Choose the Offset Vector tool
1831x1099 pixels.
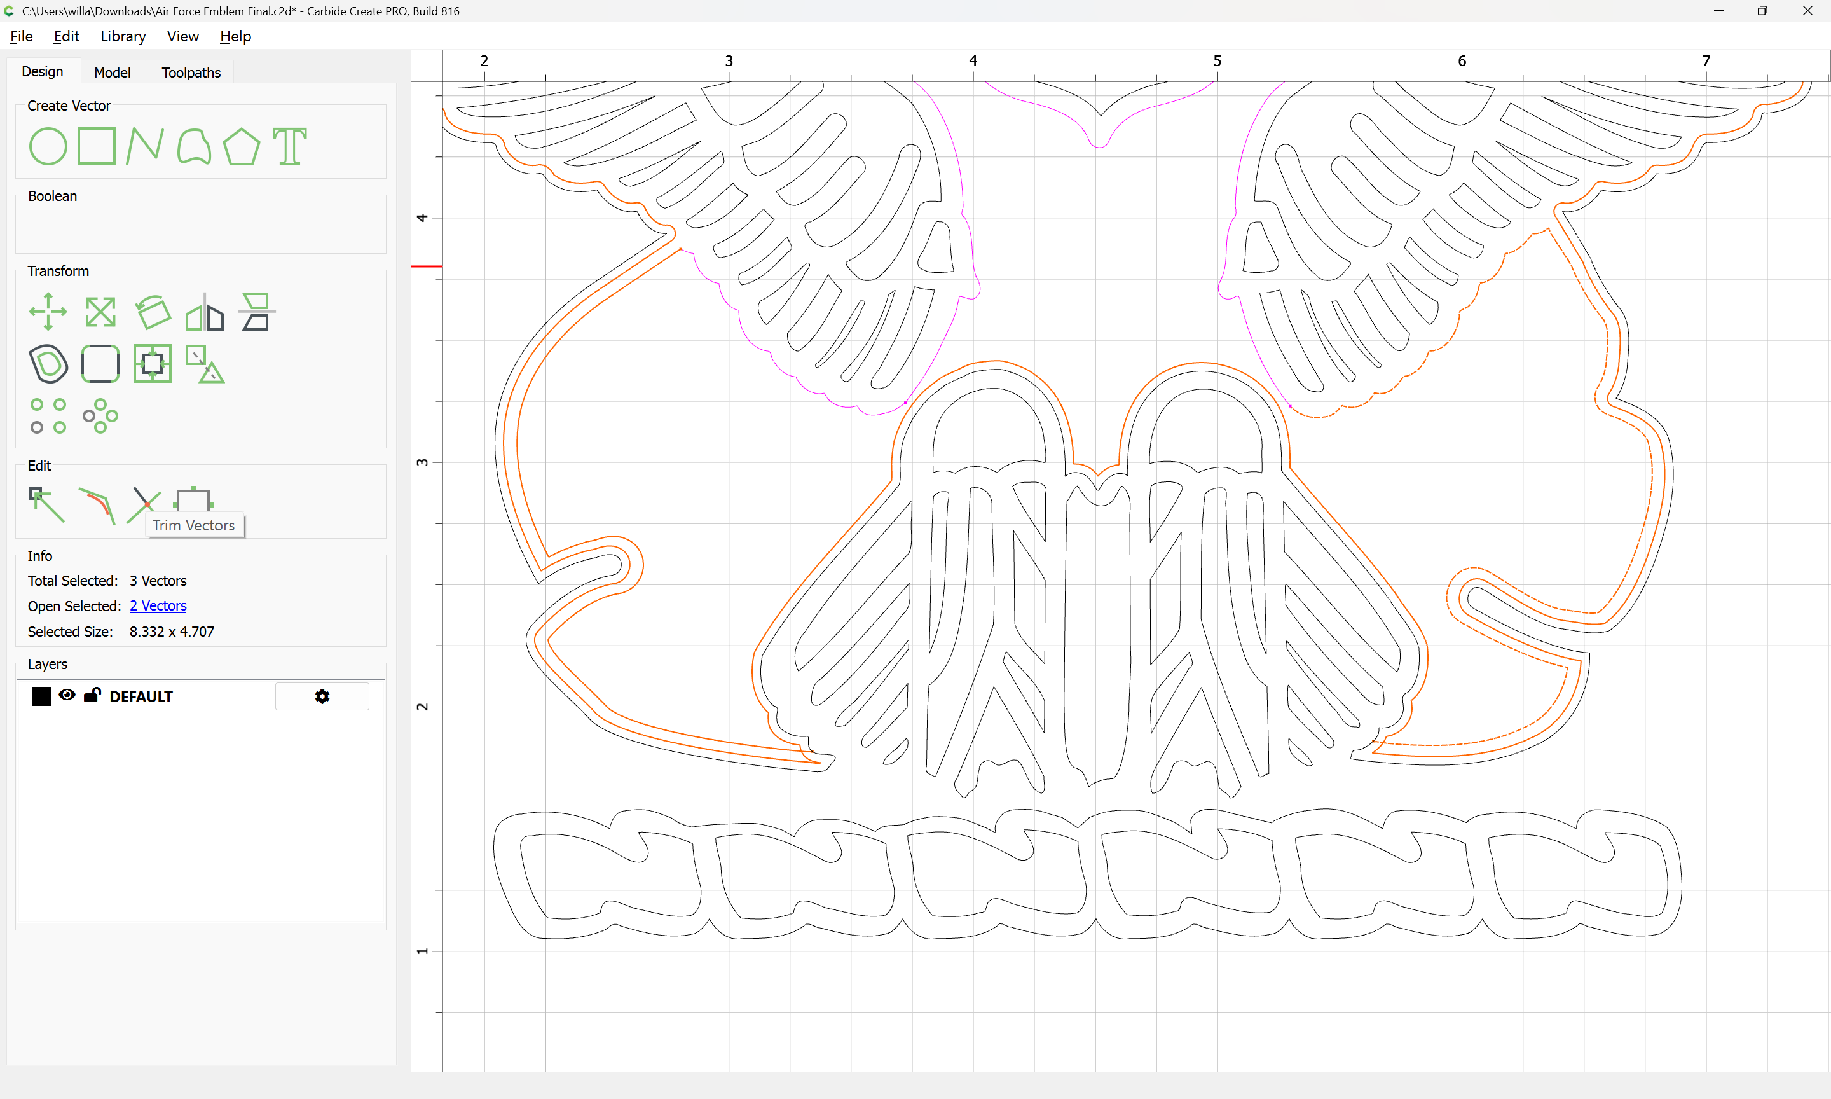click(x=48, y=364)
